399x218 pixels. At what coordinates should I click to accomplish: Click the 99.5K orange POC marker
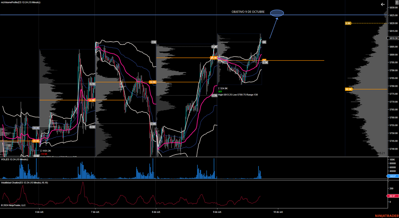point(349,89)
